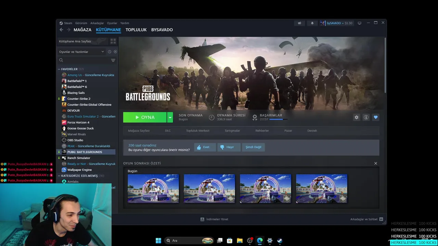Open the Achievements trophy icon
Image resolution: width=438 pixels, height=246 pixels.
(x=255, y=117)
